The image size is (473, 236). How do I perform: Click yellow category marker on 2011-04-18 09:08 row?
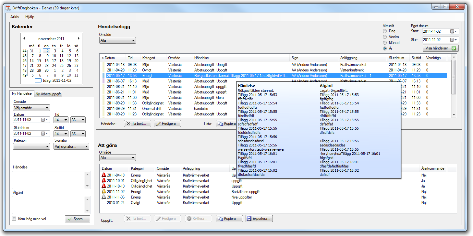104,65
